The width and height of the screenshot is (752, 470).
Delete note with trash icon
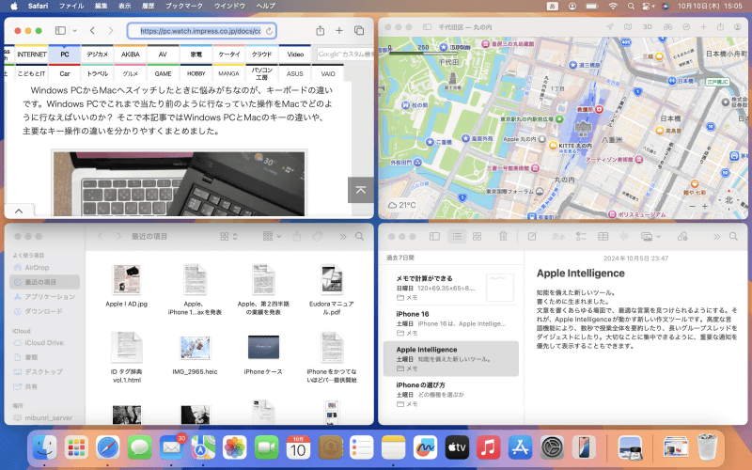pos(503,236)
